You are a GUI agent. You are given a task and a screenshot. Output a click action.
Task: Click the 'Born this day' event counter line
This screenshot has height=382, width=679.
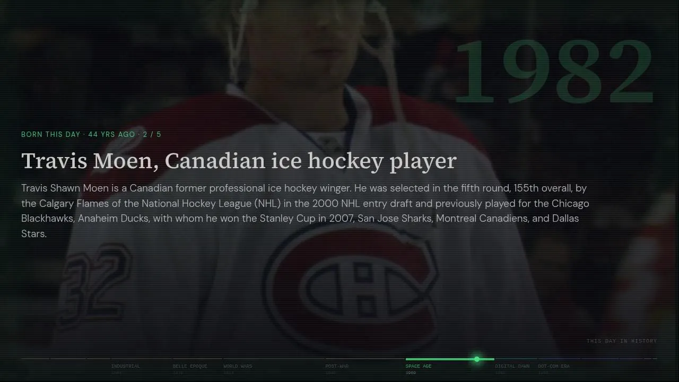91,134
